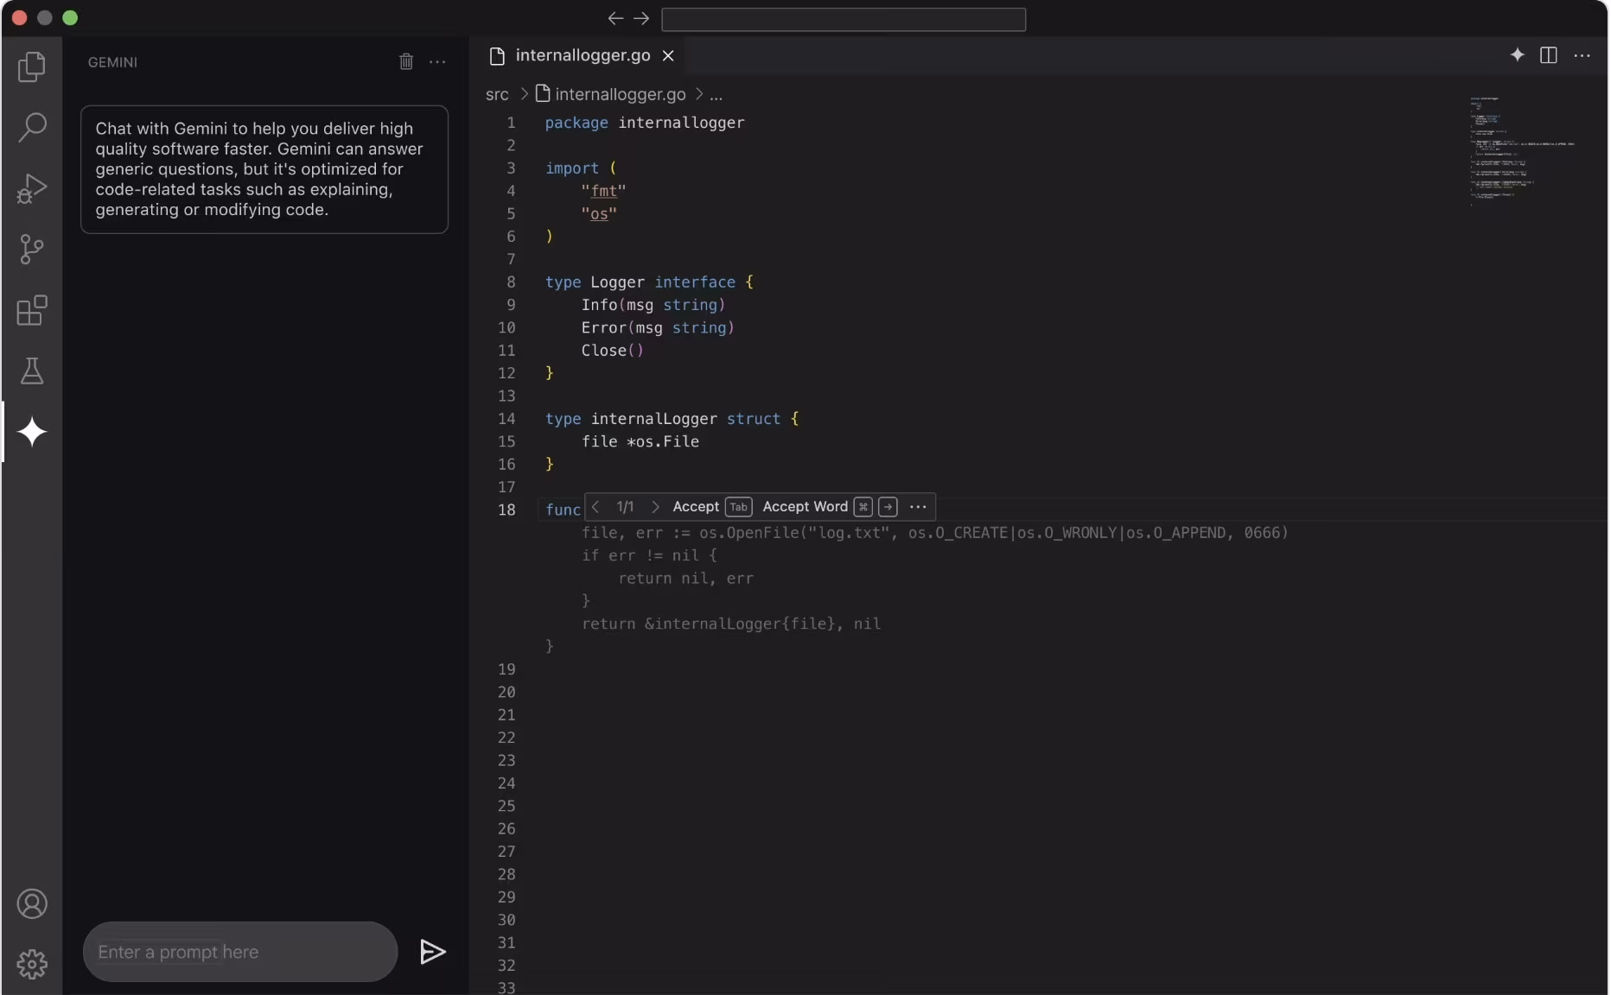Send the prompt with arrow icon
This screenshot has height=995, width=1611.
[432, 952]
